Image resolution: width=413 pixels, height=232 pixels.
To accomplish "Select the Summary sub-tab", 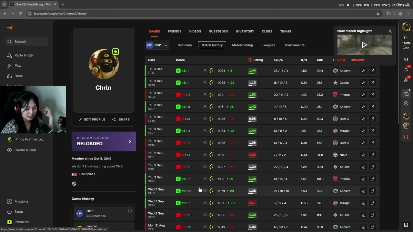I will click(185, 45).
